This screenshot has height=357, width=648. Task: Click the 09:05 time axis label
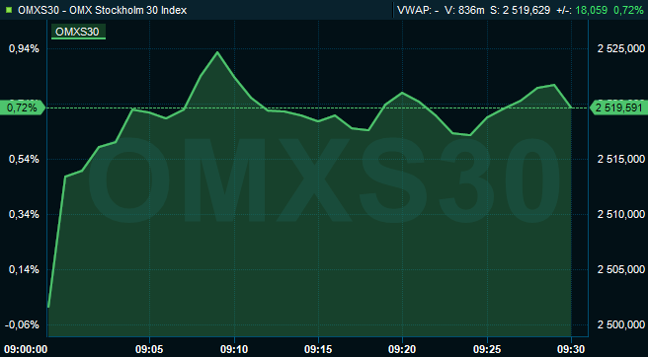point(149,349)
